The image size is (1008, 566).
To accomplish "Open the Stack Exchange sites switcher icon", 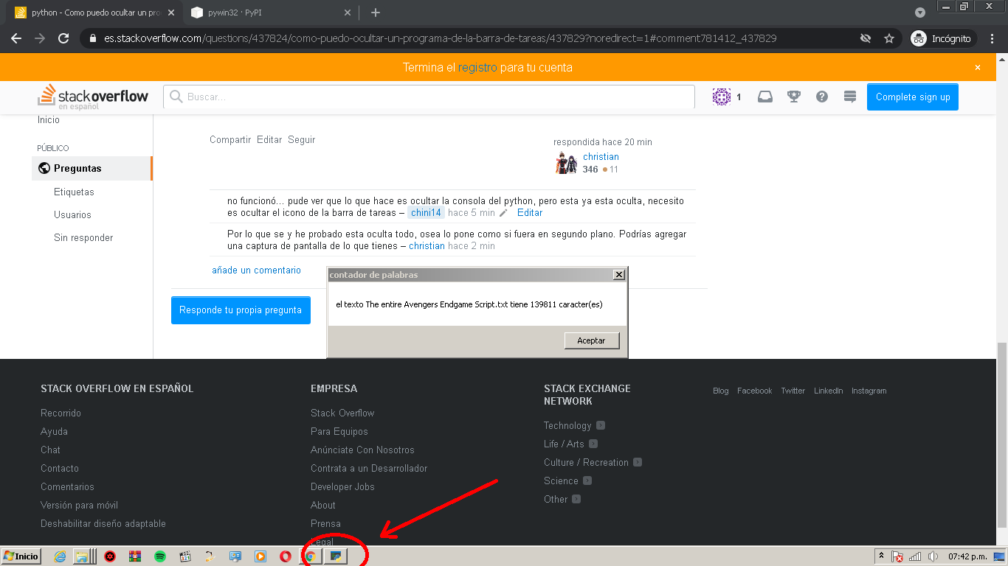I will (850, 97).
